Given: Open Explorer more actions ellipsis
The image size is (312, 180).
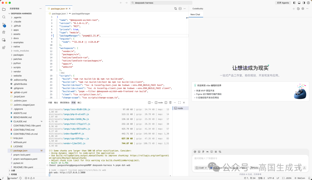Looking at the screenshot, I should pos(41,9).
